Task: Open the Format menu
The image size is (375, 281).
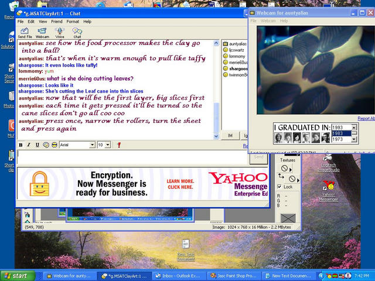Action: (x=73, y=22)
